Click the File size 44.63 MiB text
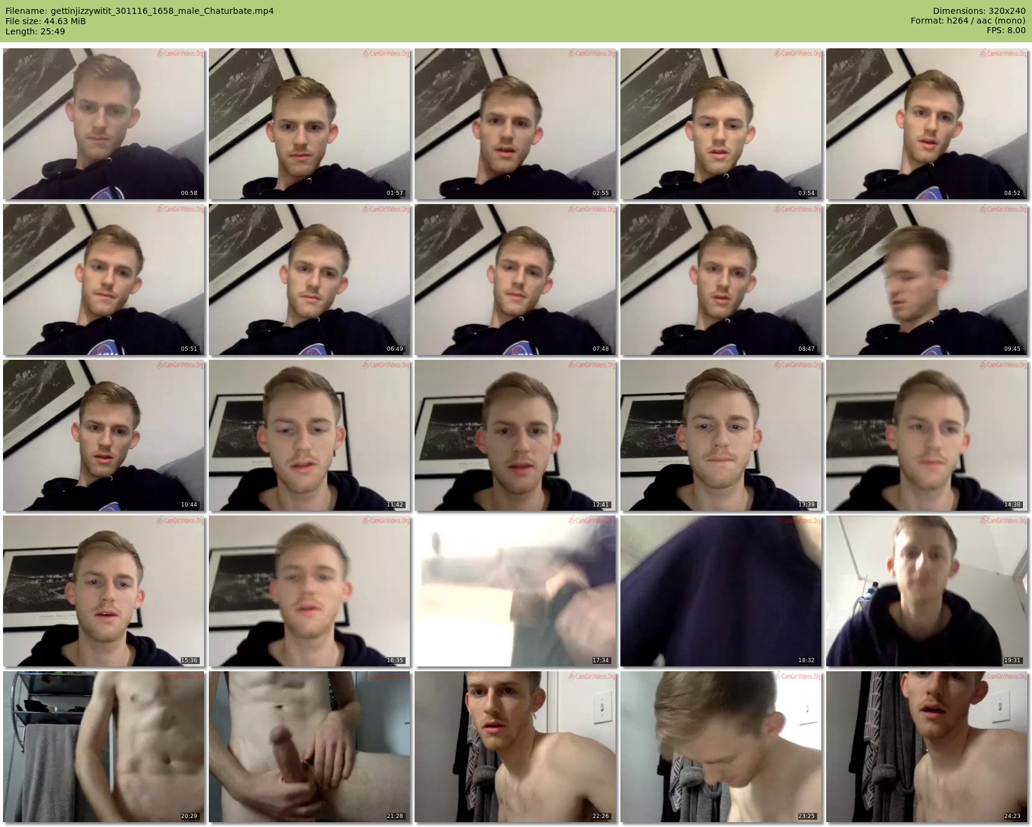Screen dimensions: 1032x827 (46, 21)
